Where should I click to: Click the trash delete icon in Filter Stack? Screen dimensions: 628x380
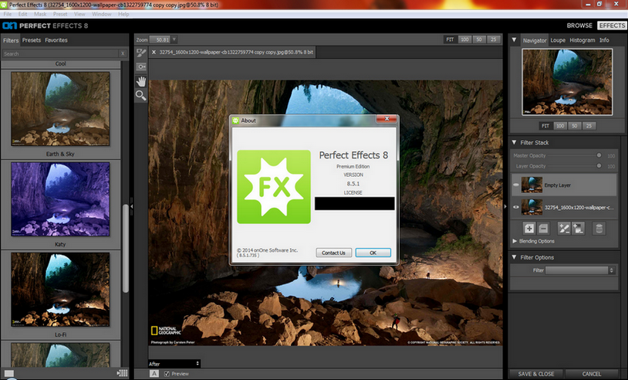[x=599, y=229]
